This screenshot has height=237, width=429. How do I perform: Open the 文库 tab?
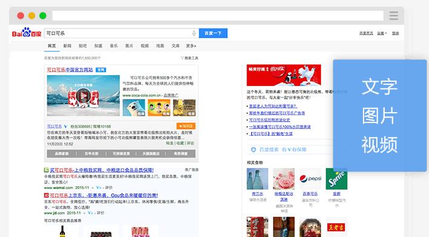point(176,46)
